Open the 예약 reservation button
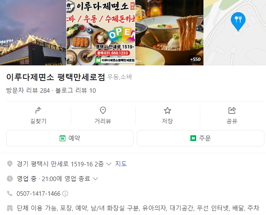This screenshot has height=215, width=266. click(70, 138)
